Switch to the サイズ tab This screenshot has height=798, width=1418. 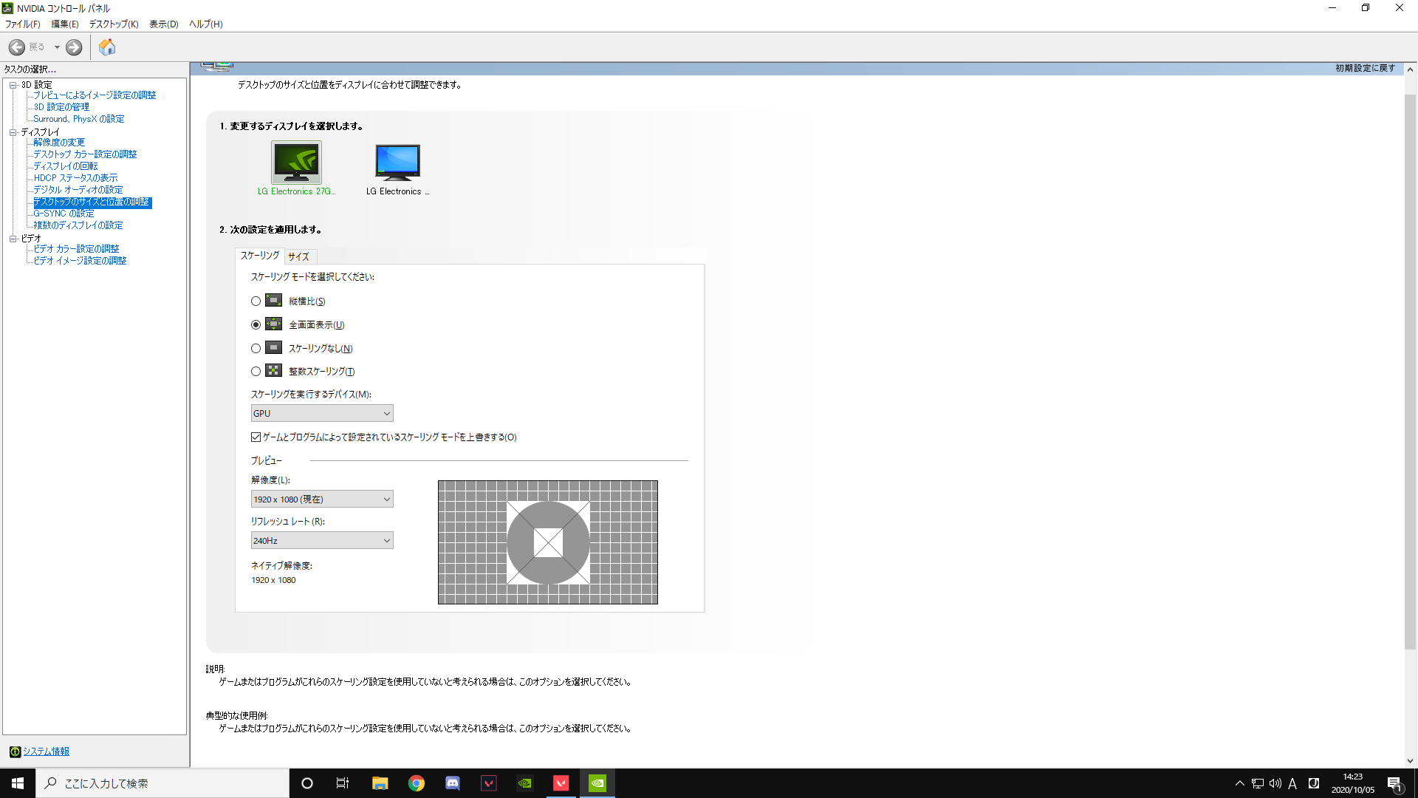[x=299, y=256]
